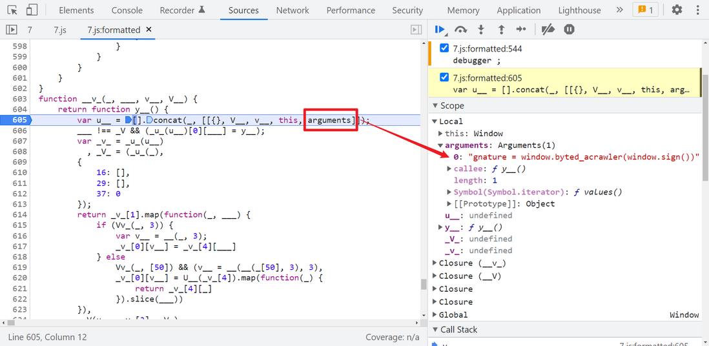The width and height of the screenshot is (709, 346).
Task: Open the DevTools kebab menu
Action: (697, 10)
